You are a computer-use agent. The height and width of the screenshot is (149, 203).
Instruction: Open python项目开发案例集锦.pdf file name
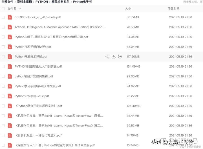pos(34,76)
